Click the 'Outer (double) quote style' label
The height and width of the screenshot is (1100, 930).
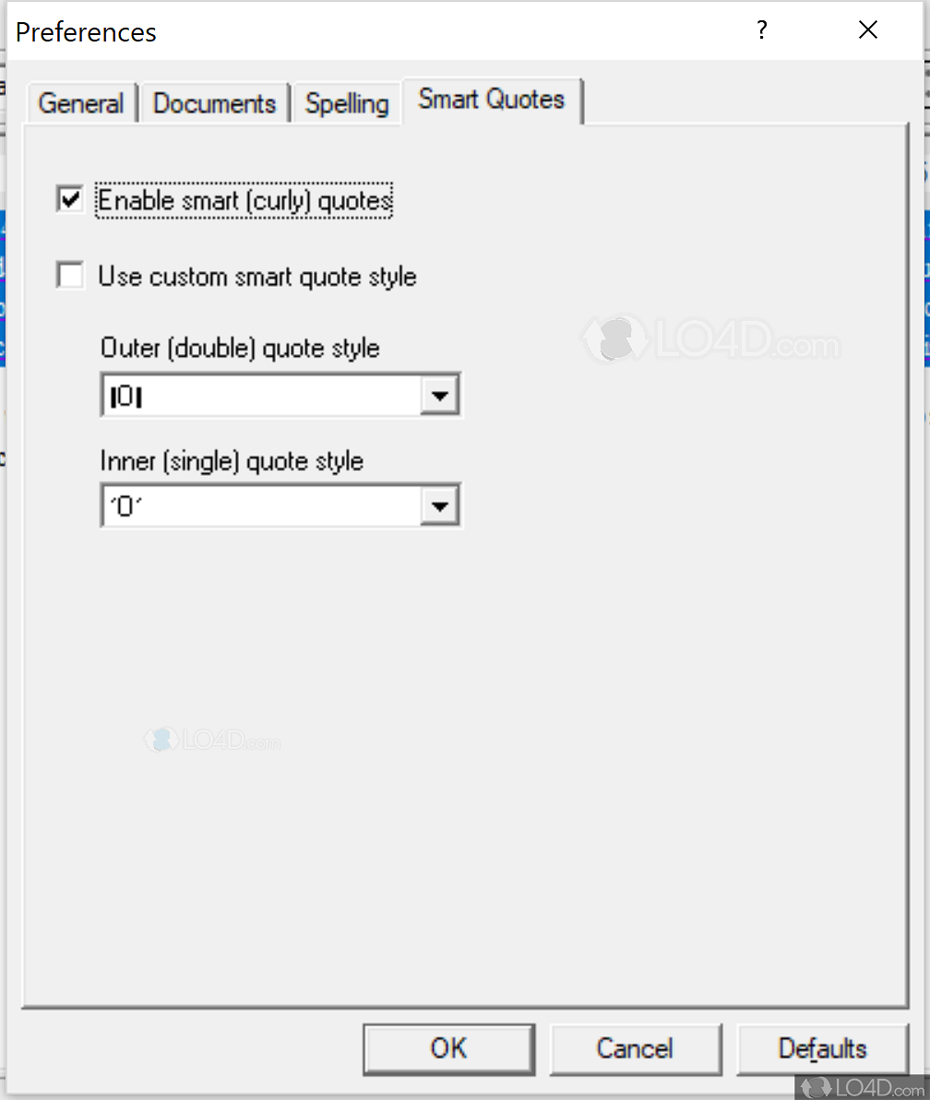click(240, 349)
